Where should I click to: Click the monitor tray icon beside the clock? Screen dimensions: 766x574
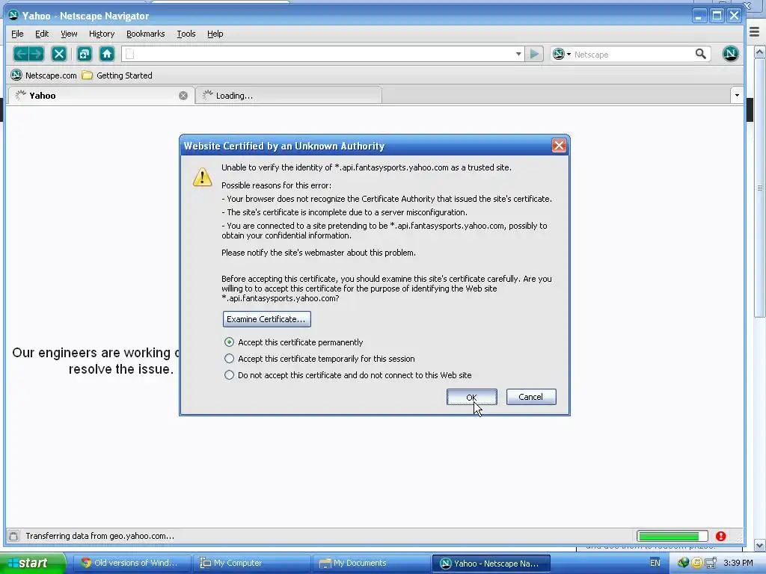coord(711,563)
